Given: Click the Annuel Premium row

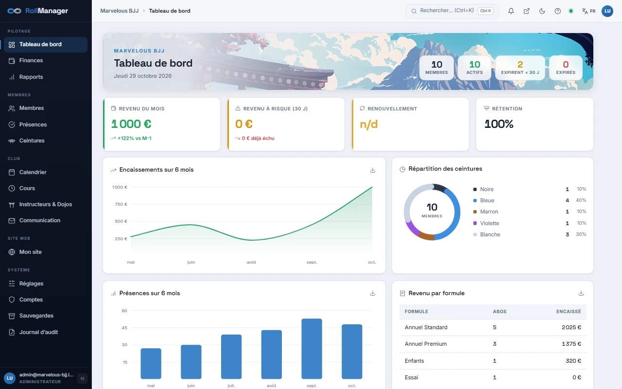Looking at the screenshot, I should (x=493, y=344).
